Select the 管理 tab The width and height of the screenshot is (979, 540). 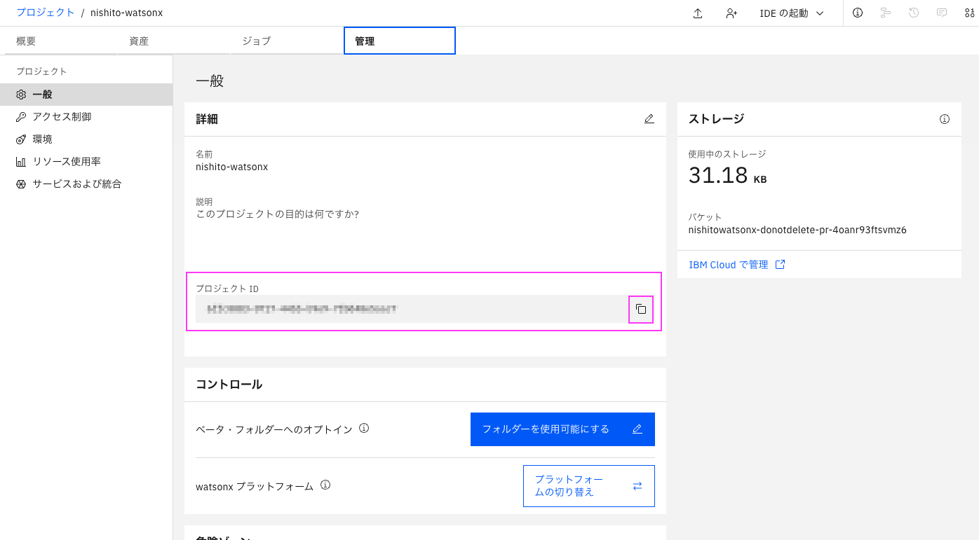tap(400, 41)
